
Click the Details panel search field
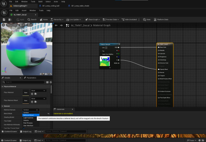(23, 82)
